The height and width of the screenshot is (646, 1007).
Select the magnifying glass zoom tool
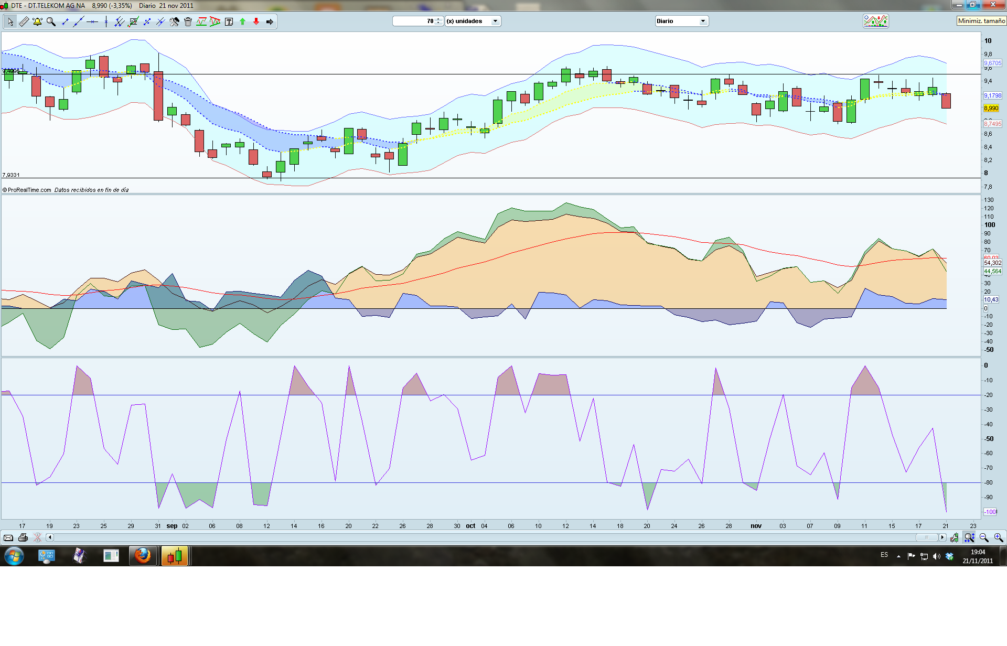coord(51,21)
